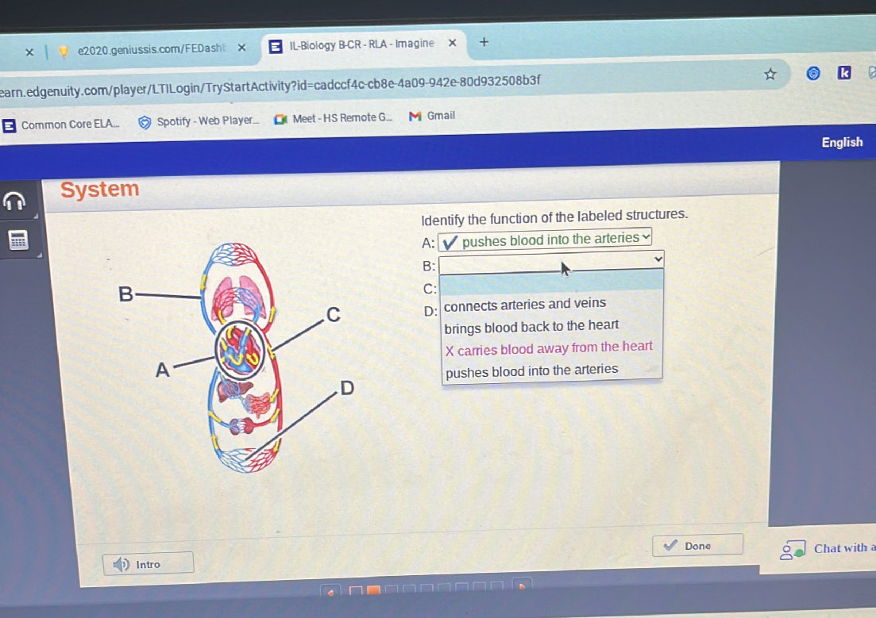Screen dimensions: 876x618
Task: Check the checkmark on answer A
Action: click(x=449, y=240)
